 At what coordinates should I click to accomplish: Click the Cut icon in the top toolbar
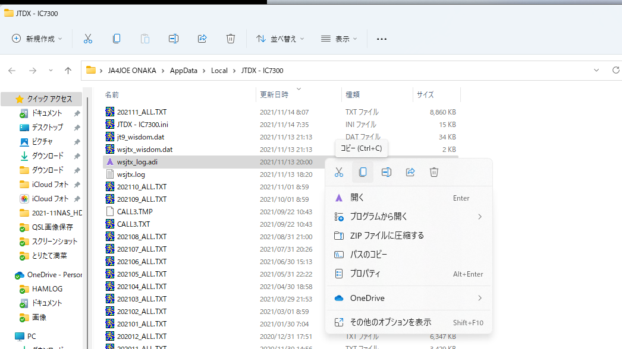pos(87,39)
